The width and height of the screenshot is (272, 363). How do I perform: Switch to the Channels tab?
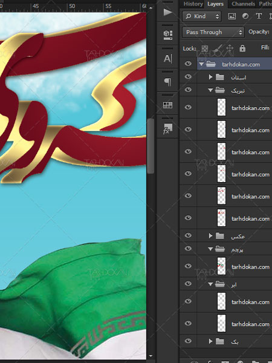[x=243, y=4]
